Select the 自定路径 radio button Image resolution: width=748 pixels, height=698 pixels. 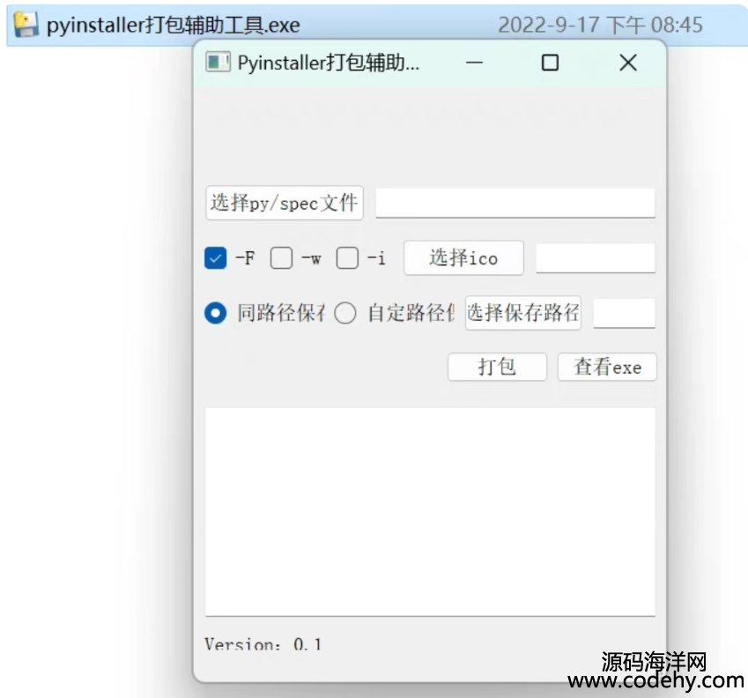click(344, 314)
